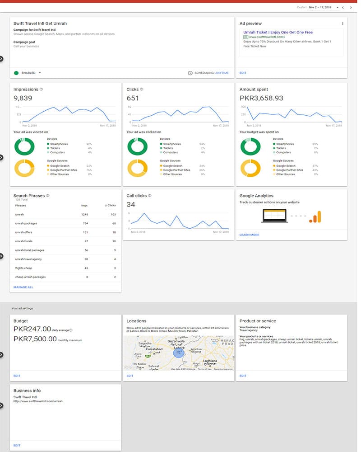This screenshot has height=452, width=361.
Task: Click the Clicks line chart
Action: point(180,114)
